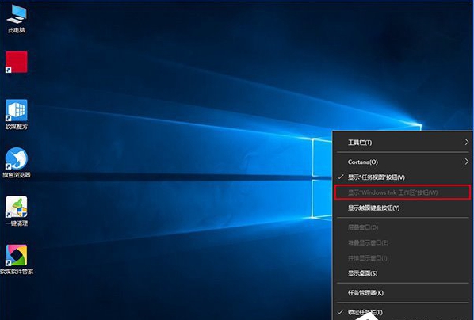The image size is (474, 320).
Task: Select the red square shortcut icon on desktop
Action: click(x=17, y=62)
